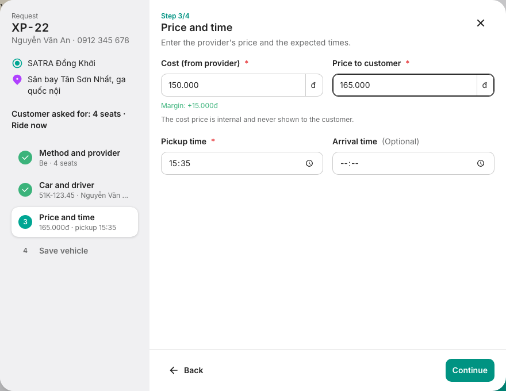Image resolution: width=506 pixels, height=391 pixels.
Task: Click customer name Nguyễn Văn An phone line
Action: [x=70, y=40]
